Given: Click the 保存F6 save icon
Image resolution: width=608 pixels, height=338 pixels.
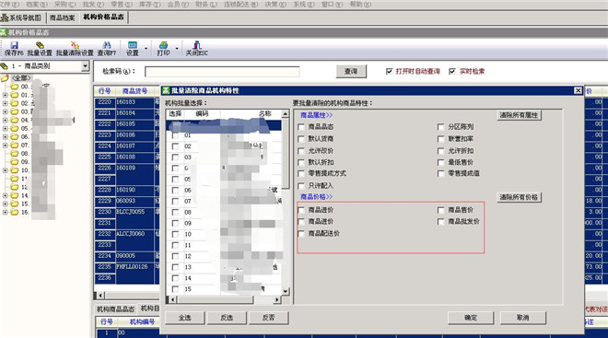Looking at the screenshot, I should click(x=14, y=45).
